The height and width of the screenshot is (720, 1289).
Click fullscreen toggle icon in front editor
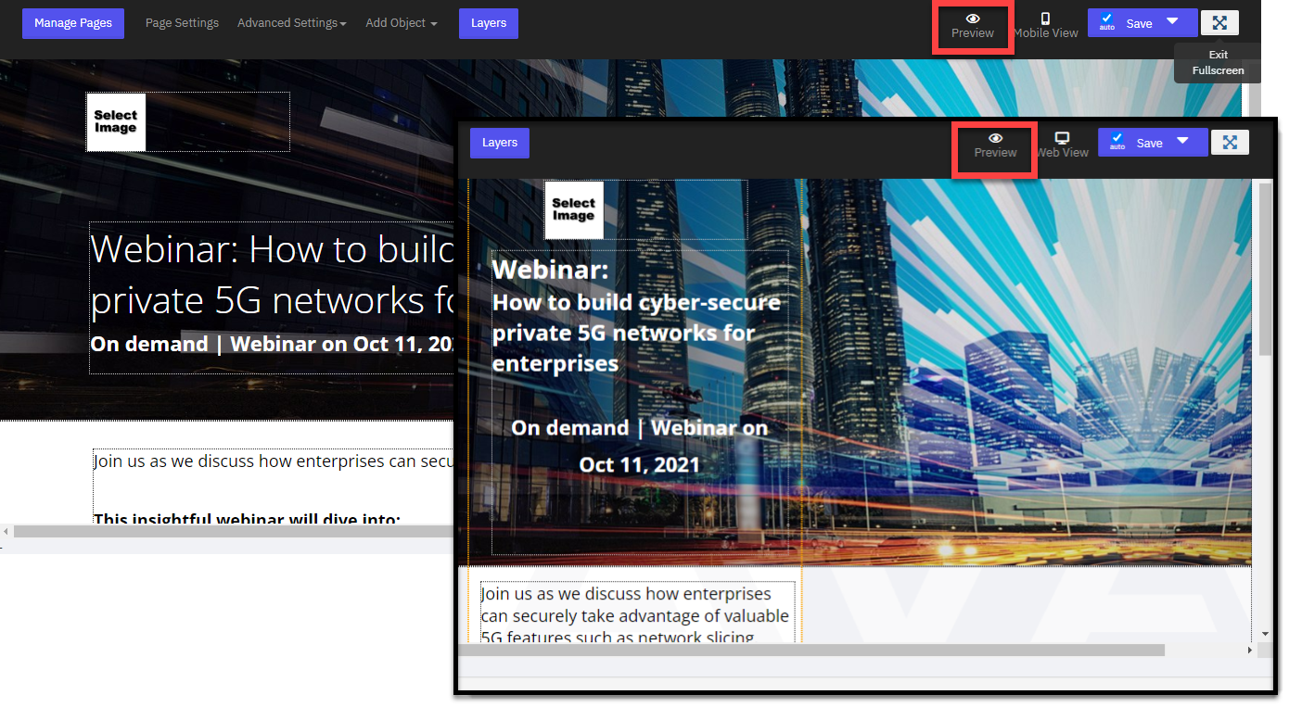[x=1230, y=143]
